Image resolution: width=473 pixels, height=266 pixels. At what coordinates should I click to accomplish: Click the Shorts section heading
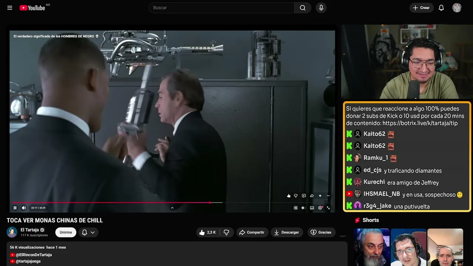point(371,220)
